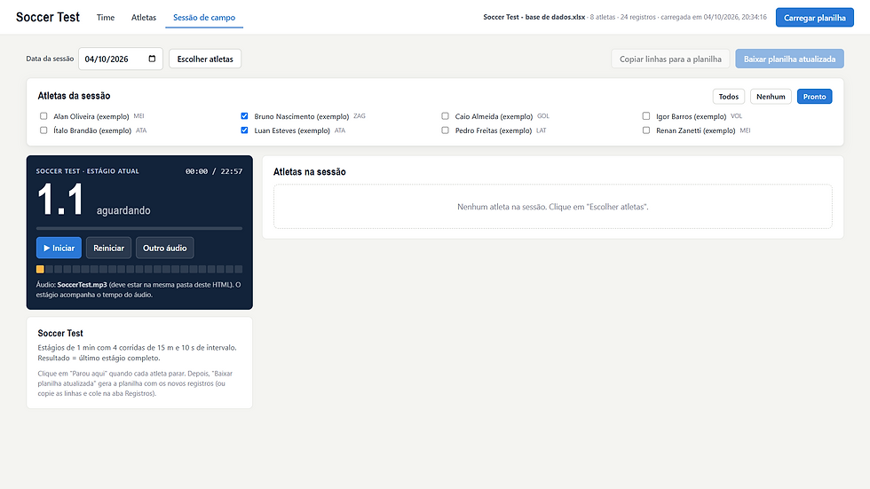Screen dimensions: 870x489
Task: Click the Nenhum atleta na sessão message
Action: pos(552,207)
